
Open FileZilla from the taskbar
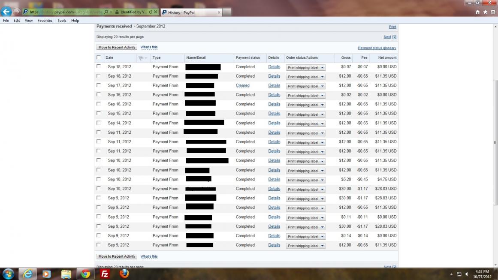(x=105, y=274)
